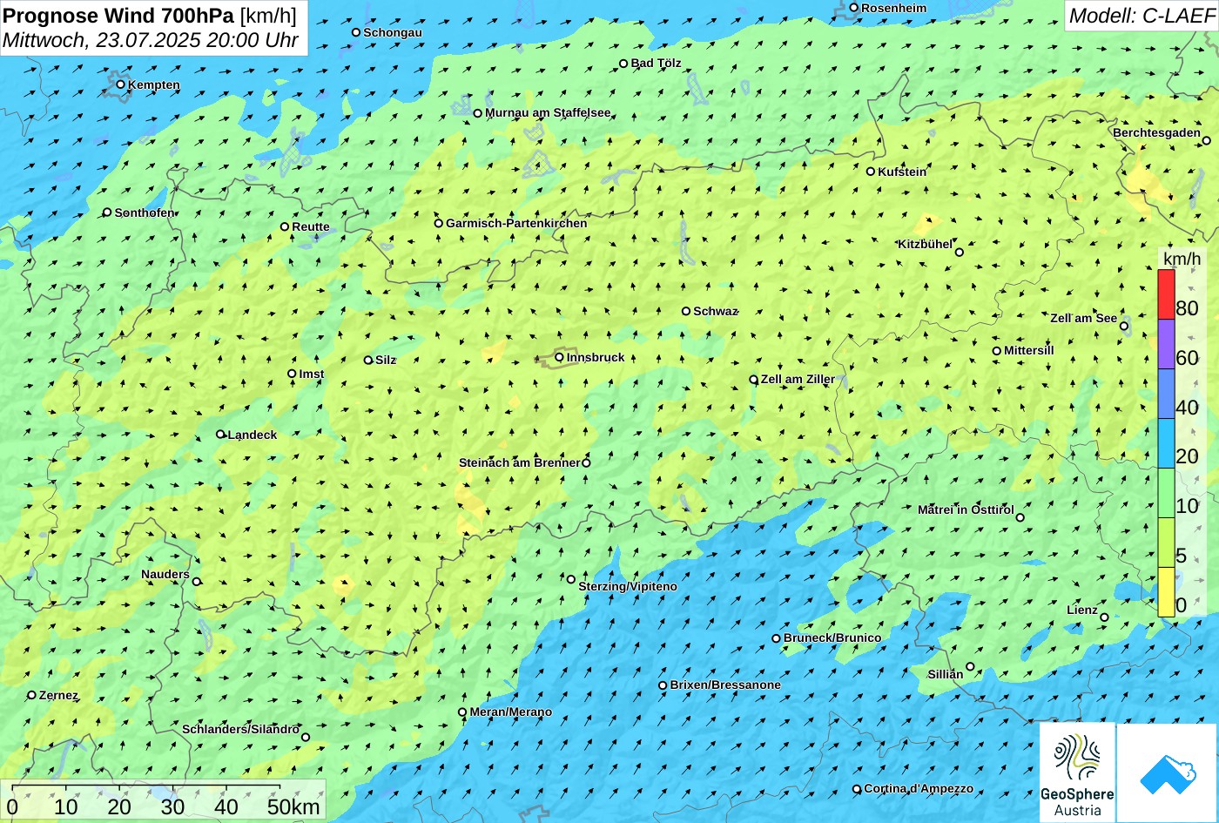This screenshot has width=1219, height=823.
Task: Click the Silz town label
Action: (386, 361)
